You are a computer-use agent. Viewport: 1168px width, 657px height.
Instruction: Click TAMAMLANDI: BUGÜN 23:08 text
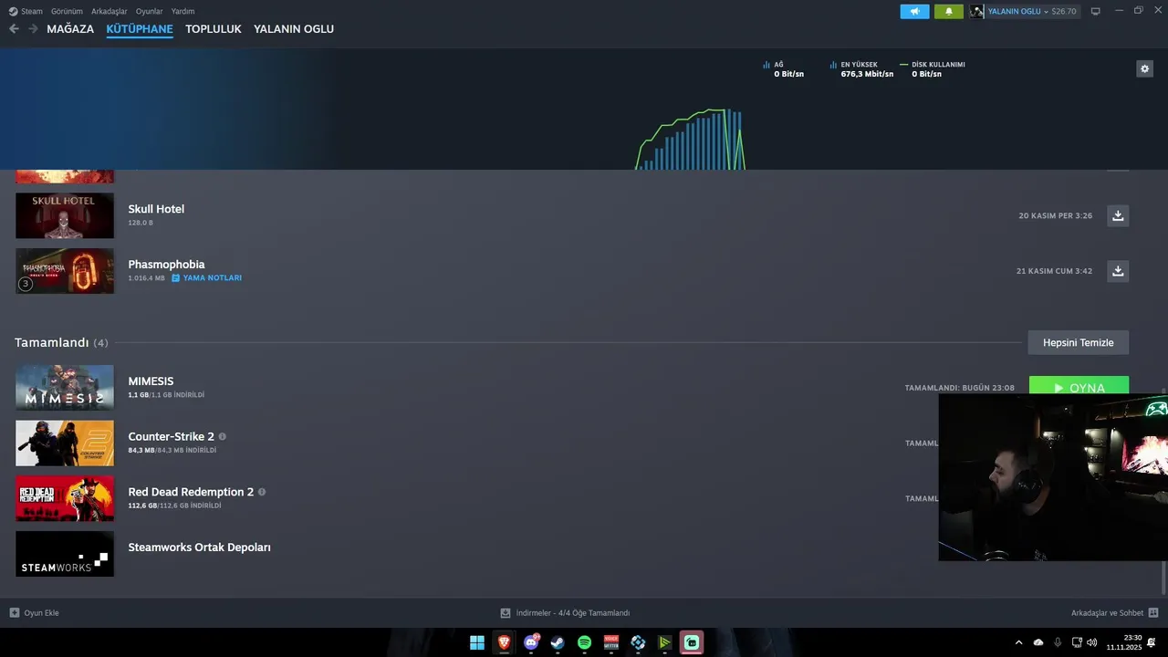[959, 388]
